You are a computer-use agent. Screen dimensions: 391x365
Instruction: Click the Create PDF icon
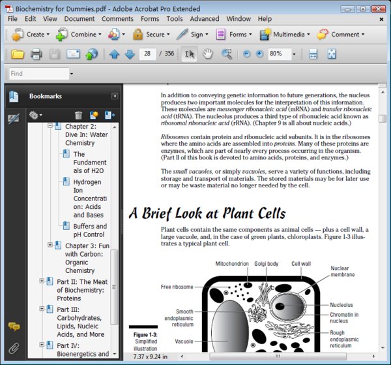18,35
